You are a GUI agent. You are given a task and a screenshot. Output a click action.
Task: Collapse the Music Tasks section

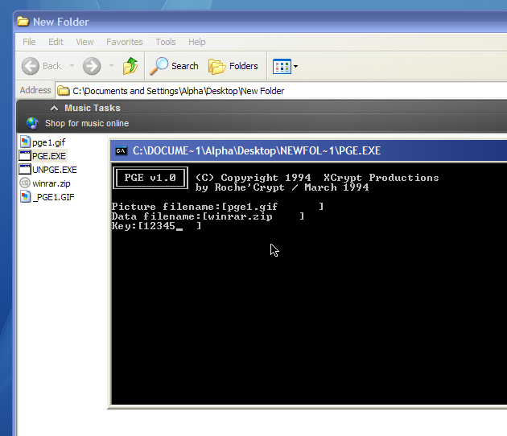point(55,108)
